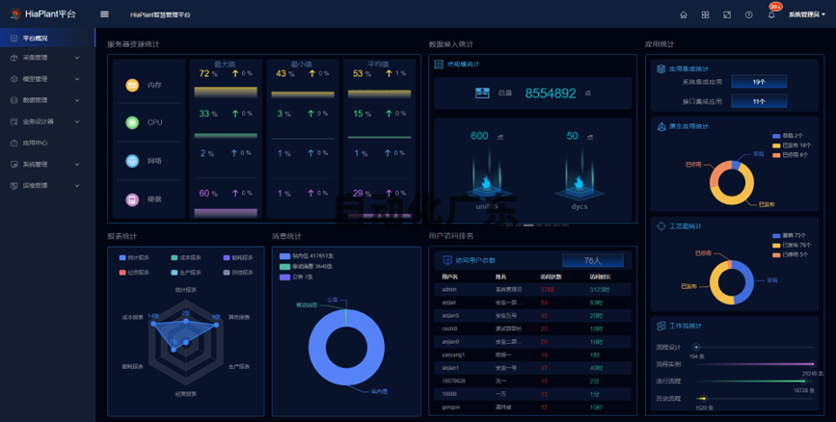Select 平台概况 in sidebar
Viewport: 836px width, 422px height.
point(47,39)
